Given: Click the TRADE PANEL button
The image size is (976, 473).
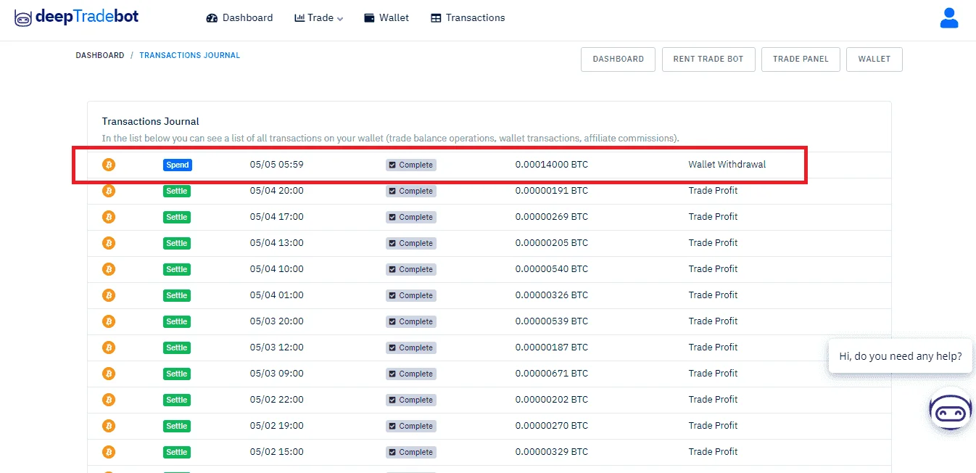Looking at the screenshot, I should pos(801,59).
